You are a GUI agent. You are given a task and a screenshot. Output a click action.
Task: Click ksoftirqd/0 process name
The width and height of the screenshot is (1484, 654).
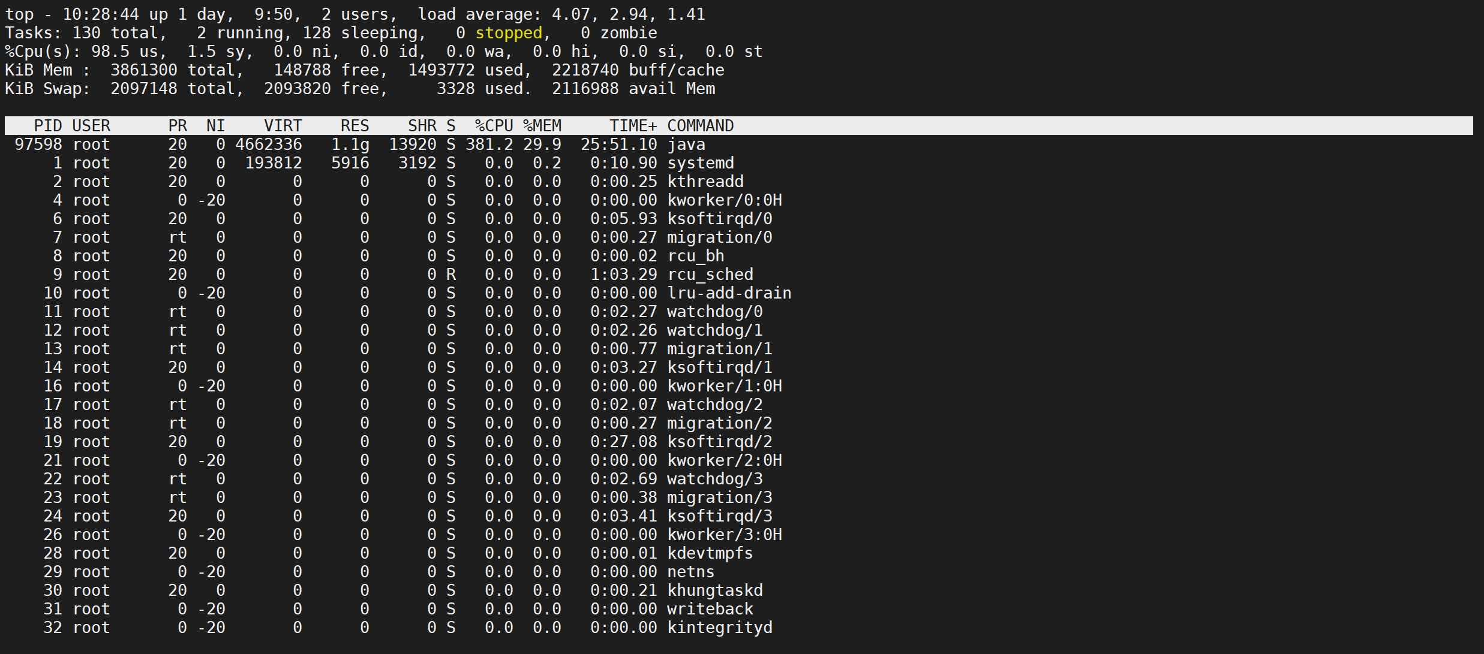(x=720, y=219)
